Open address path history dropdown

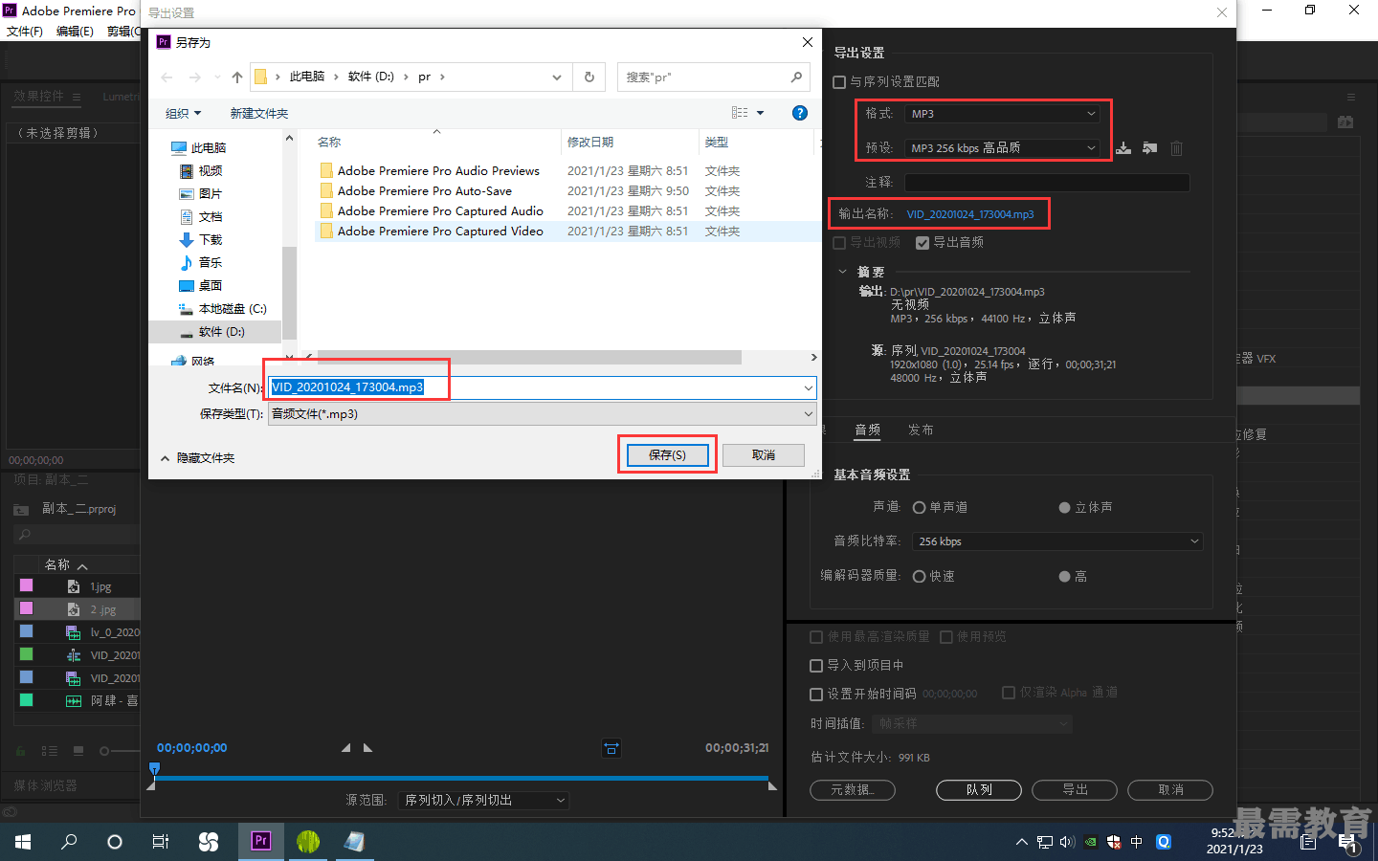557,77
